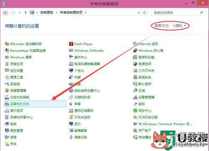Open the RemoteApp 和桌面连接 icon

[7, 50]
